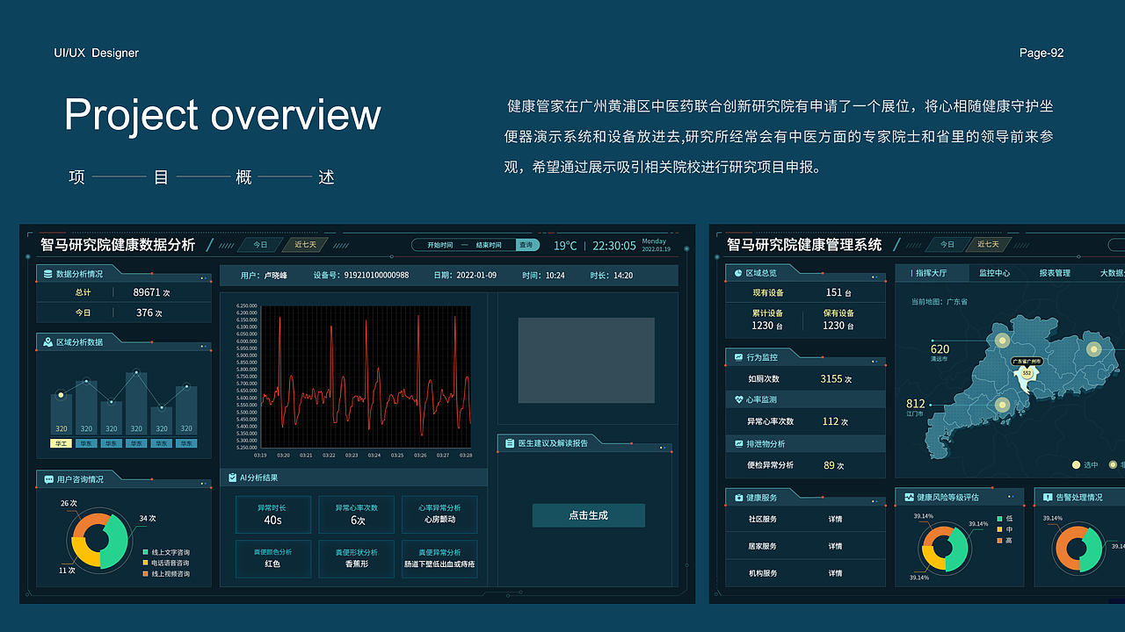Click the 行为监控 chart icon
Viewport: 1125px width, 632px height.
pyautogui.click(x=738, y=357)
